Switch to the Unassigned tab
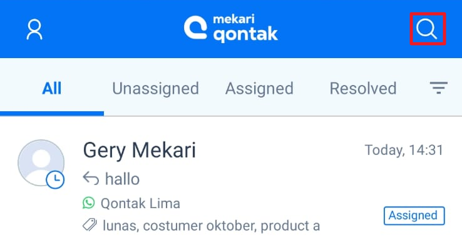This screenshot has height=245, width=462. coord(156,88)
